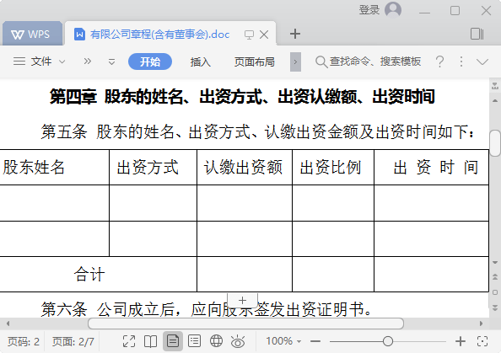Open help with question mark icon
Screen dimensions: 501x353
point(440,62)
